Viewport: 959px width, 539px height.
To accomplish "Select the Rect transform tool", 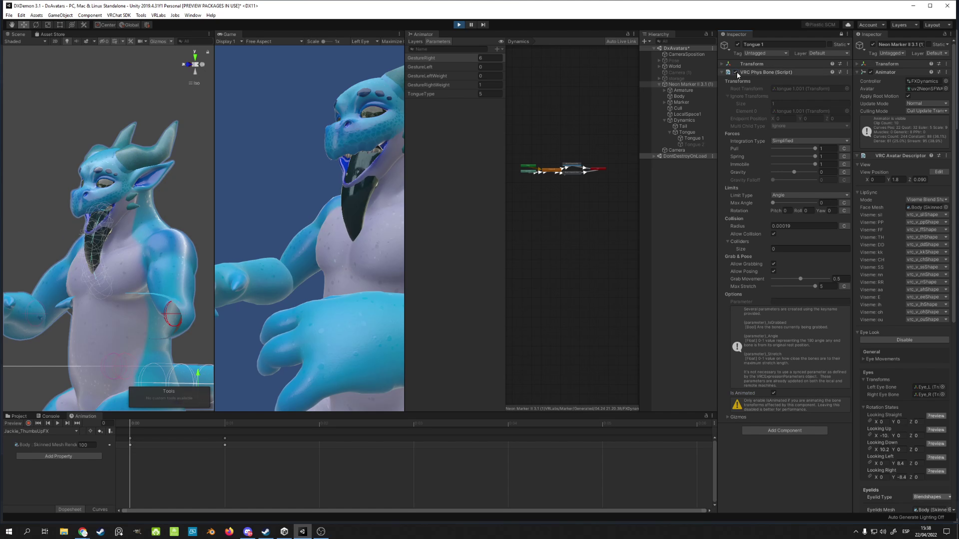I will (59, 24).
